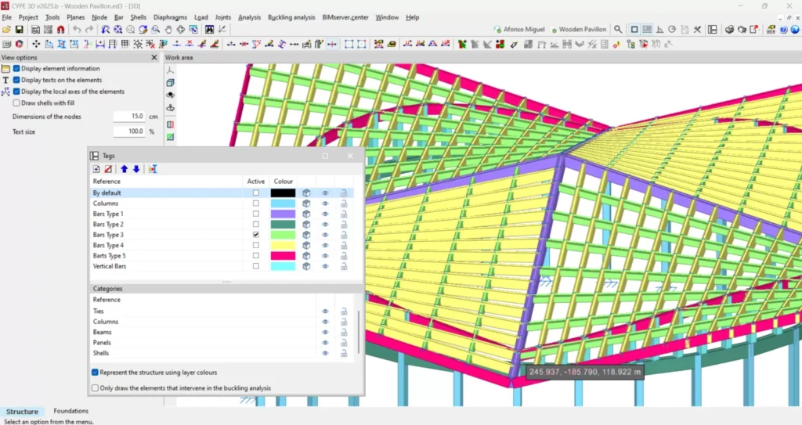Click black colour swatch of By default

[x=283, y=193]
